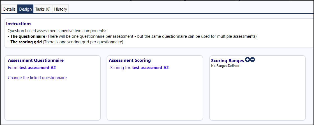Open Scoring for: test assessment A2 link
This screenshot has width=314, height=125.
(x=139, y=68)
